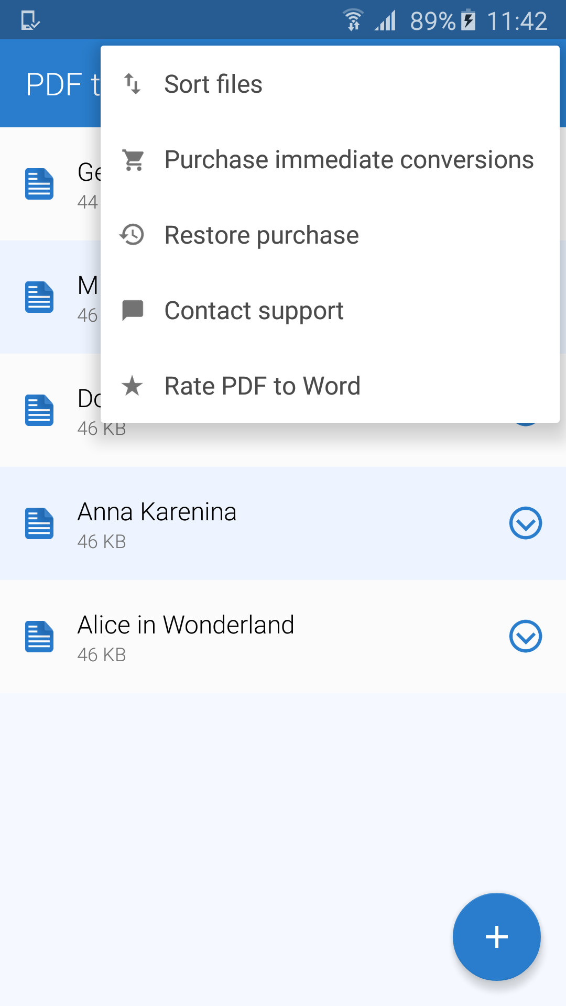Open the Anna Karenina document
This screenshot has width=566, height=1006.
pos(283,523)
